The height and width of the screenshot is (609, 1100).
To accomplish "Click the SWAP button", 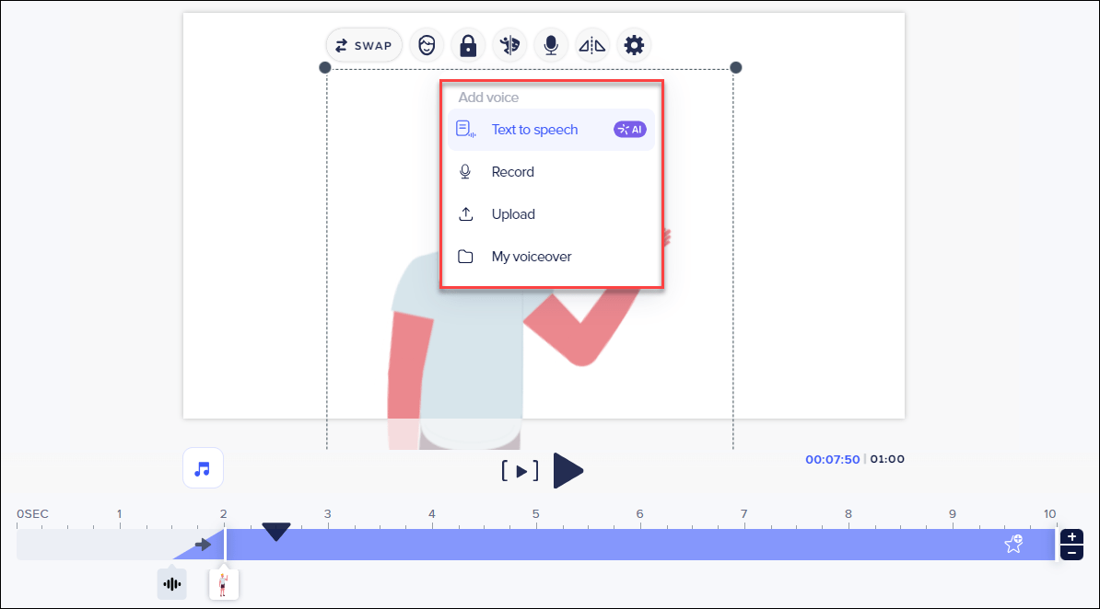I will tap(363, 45).
